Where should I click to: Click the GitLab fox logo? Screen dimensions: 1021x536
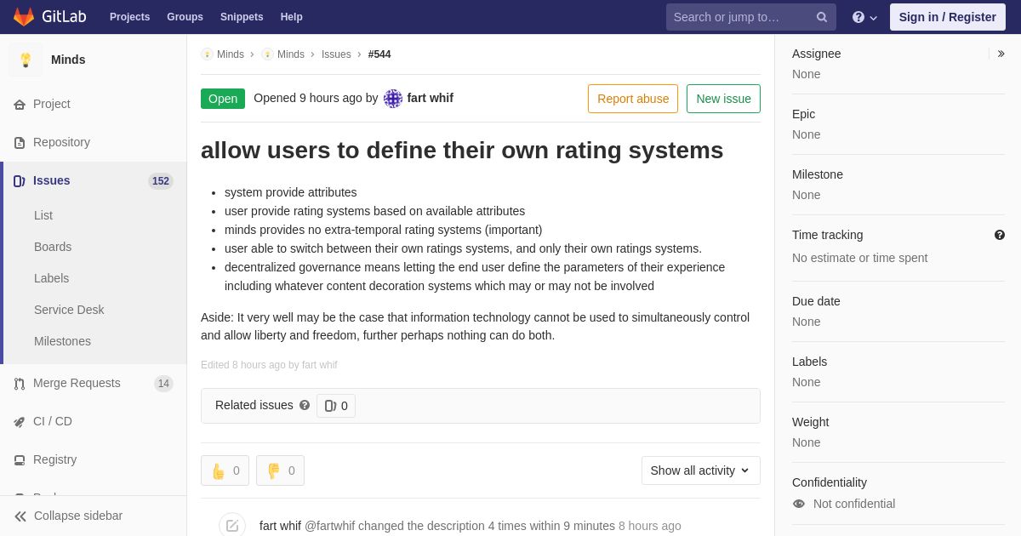click(24, 17)
